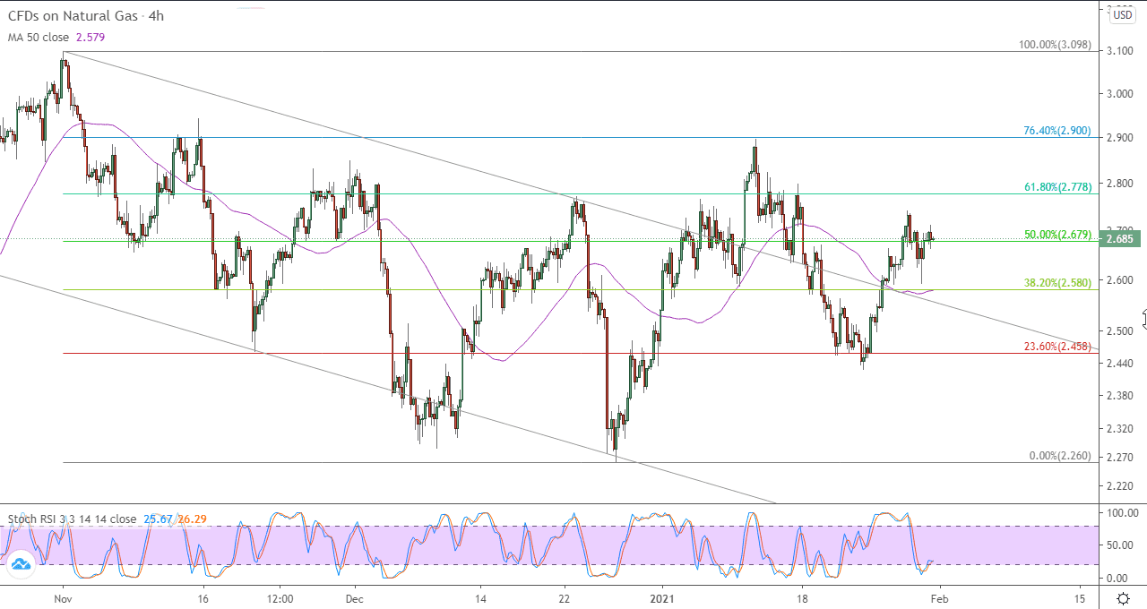Open the USD currency selector

[1123, 15]
